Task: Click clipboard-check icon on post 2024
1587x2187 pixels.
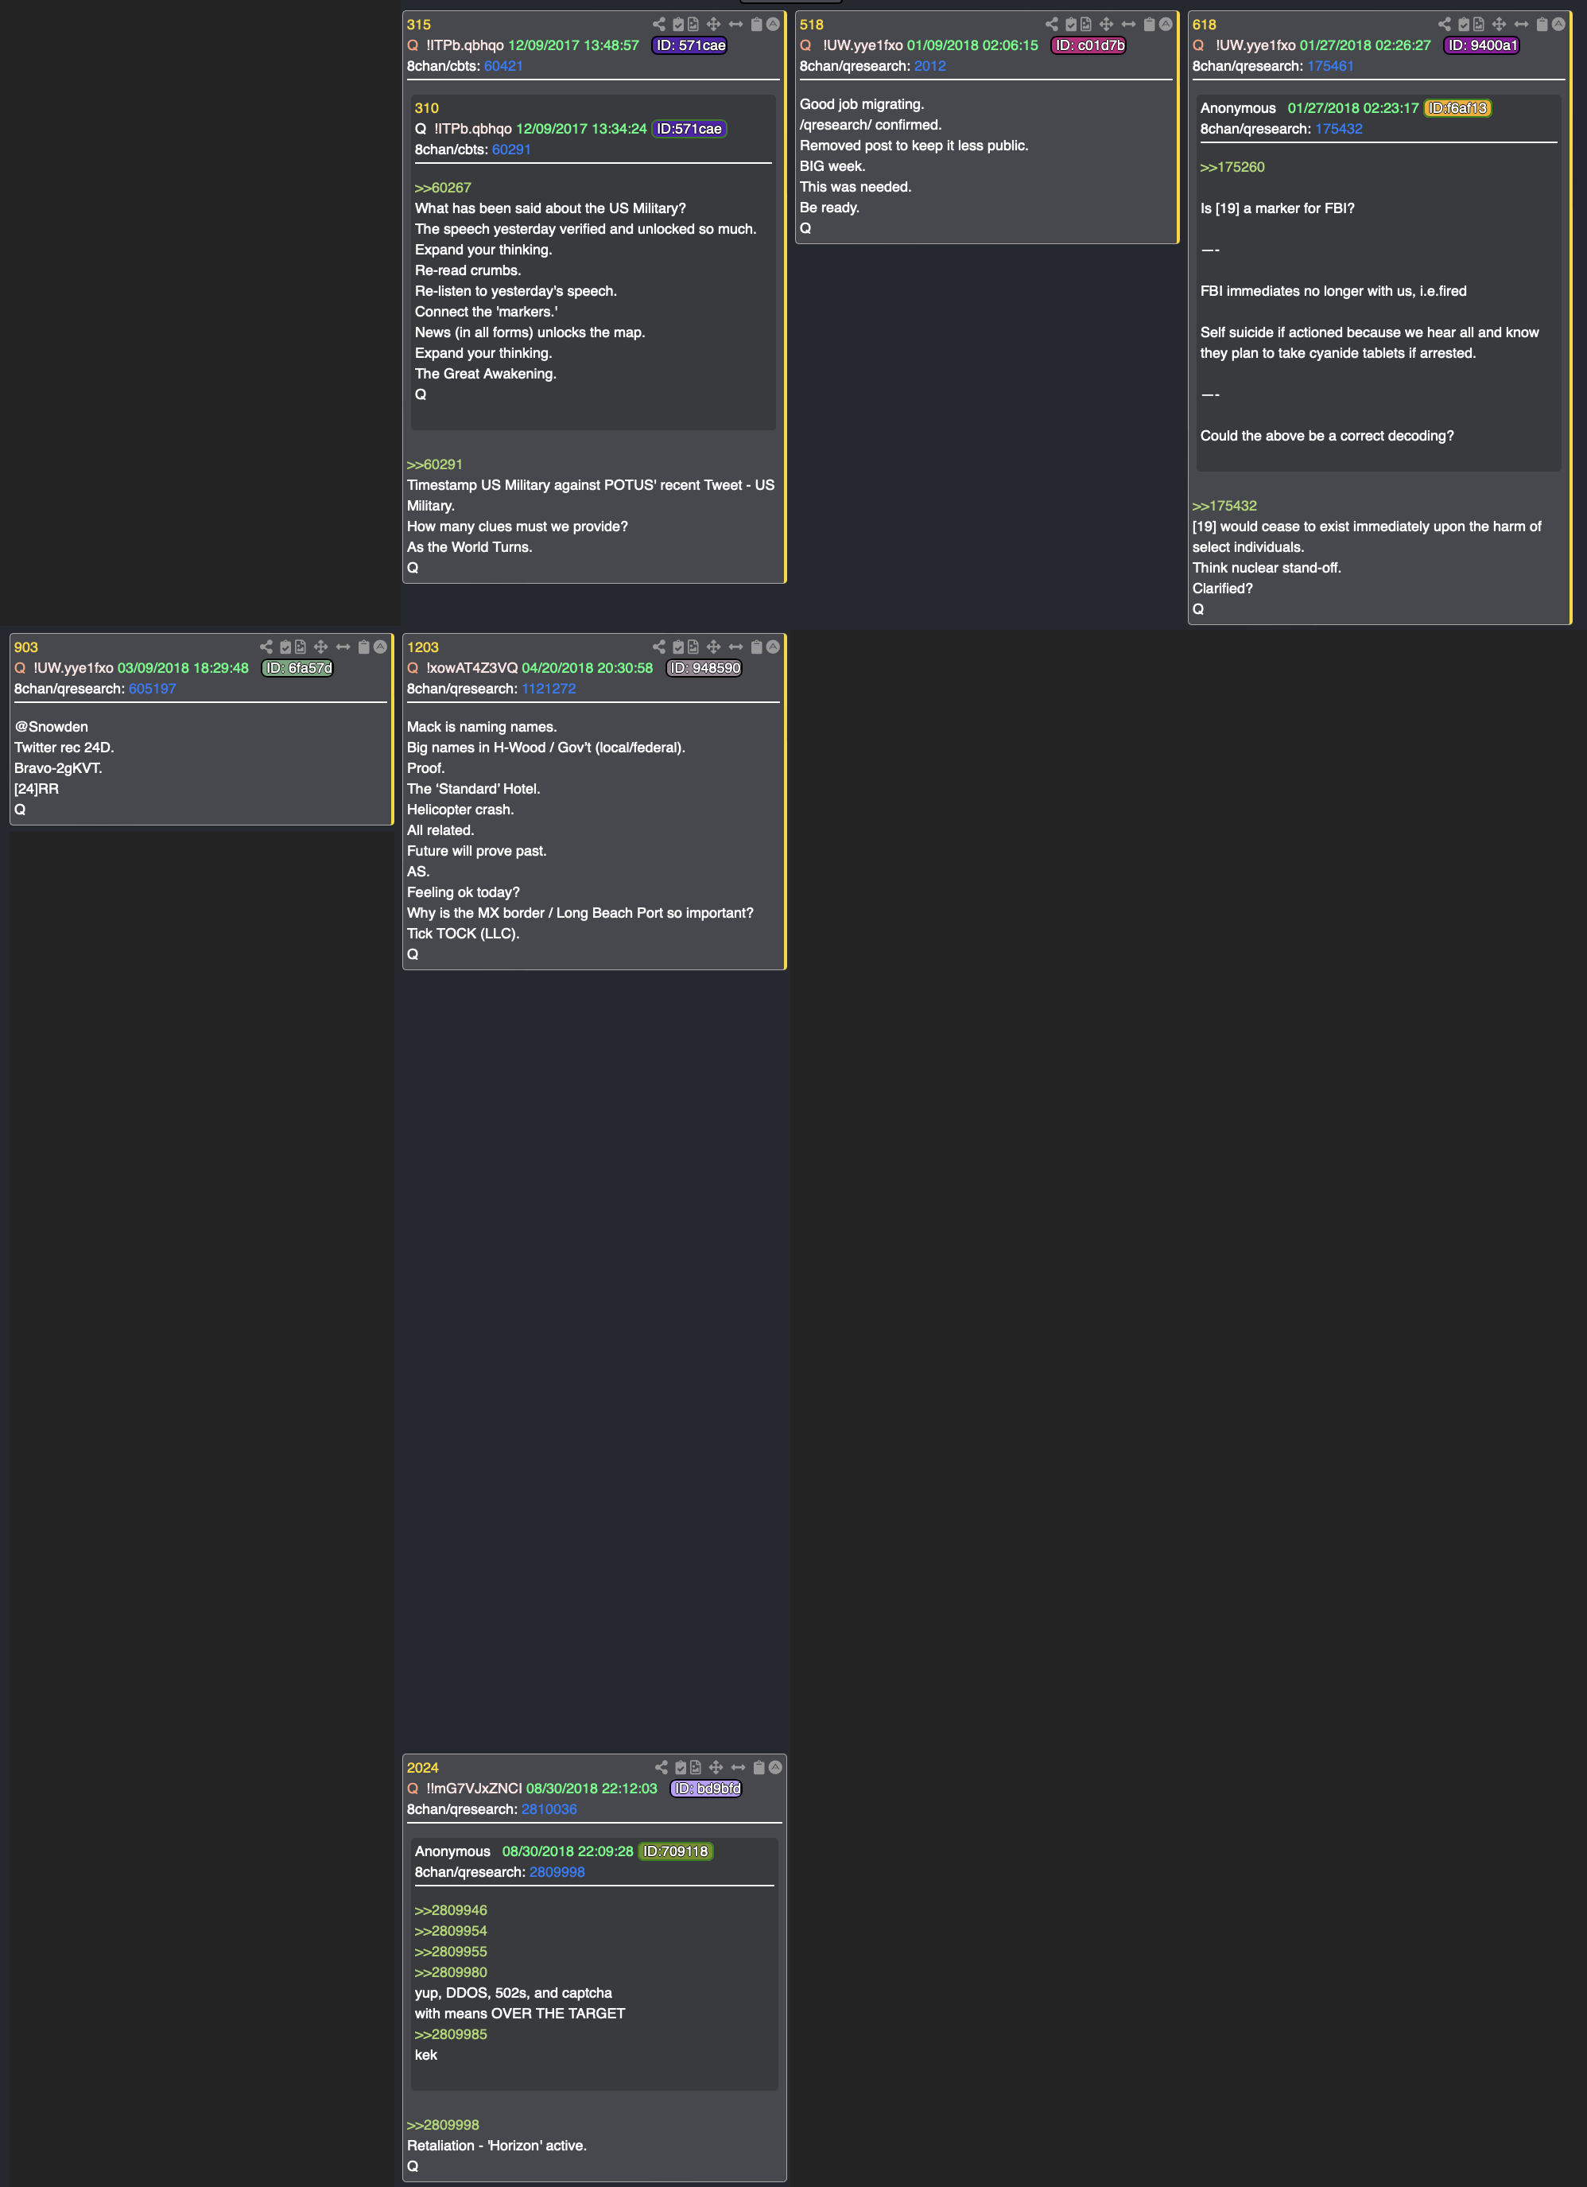Action: point(680,1768)
